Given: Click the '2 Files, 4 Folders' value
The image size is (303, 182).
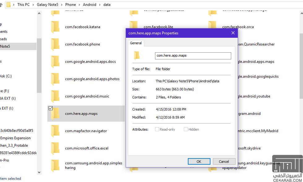Looking at the screenshot, I should click(168, 97).
